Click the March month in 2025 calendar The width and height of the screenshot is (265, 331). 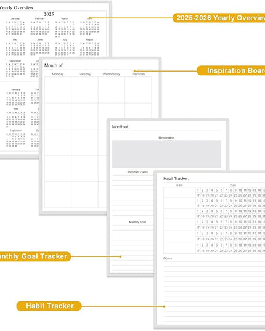coord(65,28)
